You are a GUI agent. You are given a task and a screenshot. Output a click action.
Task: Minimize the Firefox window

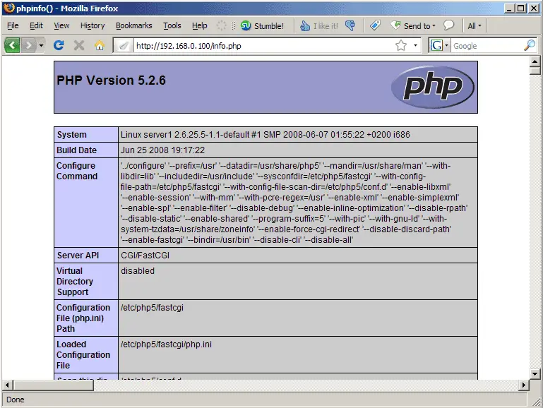[x=509, y=8]
